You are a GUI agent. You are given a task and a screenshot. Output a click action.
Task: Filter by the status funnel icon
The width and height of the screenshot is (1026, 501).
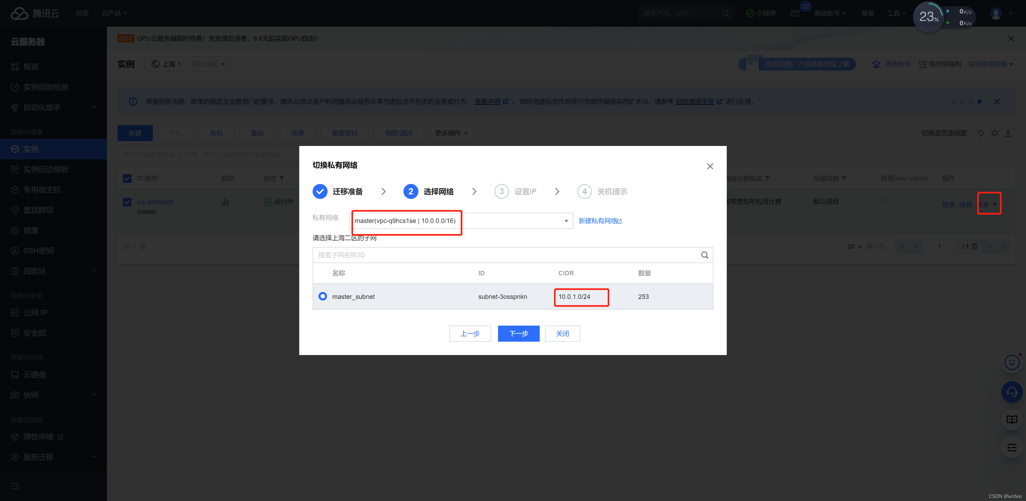pyautogui.click(x=282, y=178)
